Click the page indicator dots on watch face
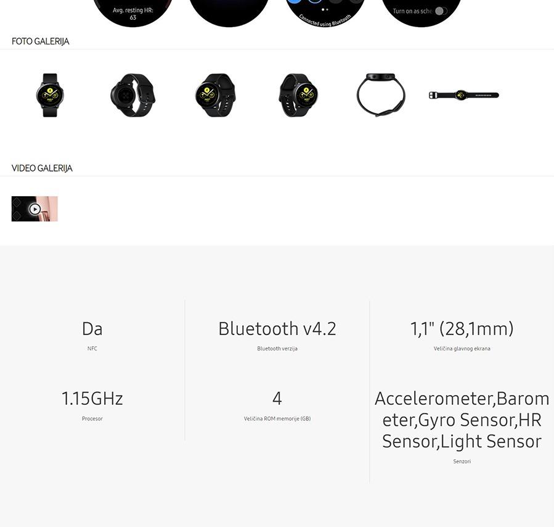Viewport: 554px width, 527px height. (x=325, y=9)
